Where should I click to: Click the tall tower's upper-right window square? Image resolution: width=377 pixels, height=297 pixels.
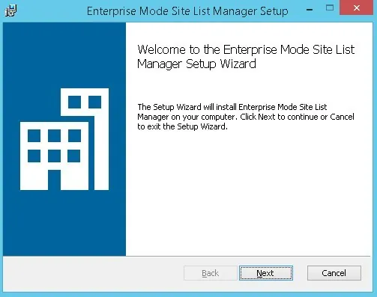tap(94, 102)
